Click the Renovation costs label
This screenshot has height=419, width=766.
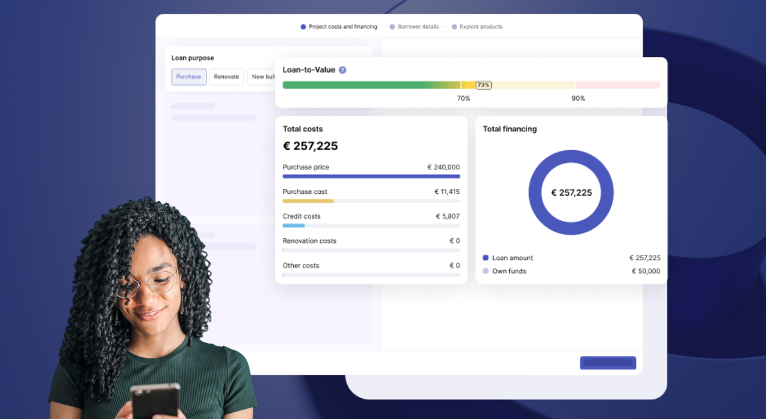point(309,241)
